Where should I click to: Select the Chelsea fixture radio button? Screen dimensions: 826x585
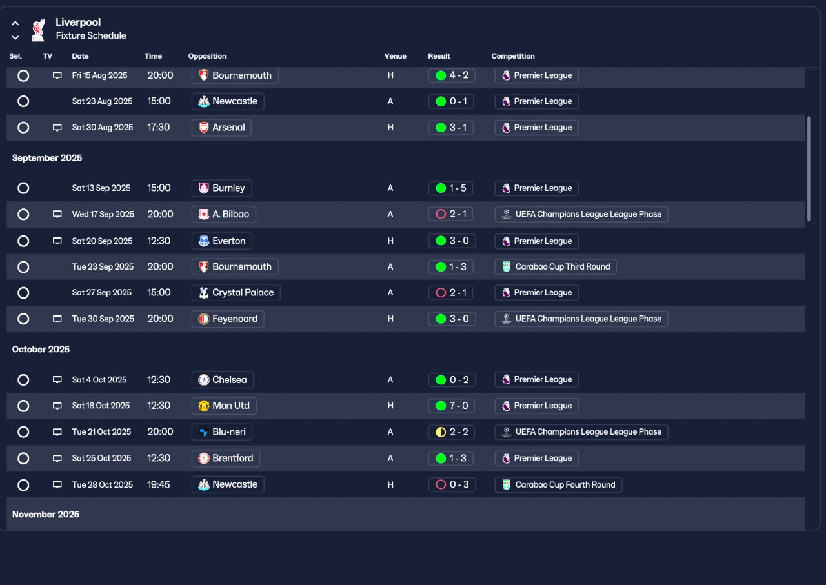click(23, 380)
